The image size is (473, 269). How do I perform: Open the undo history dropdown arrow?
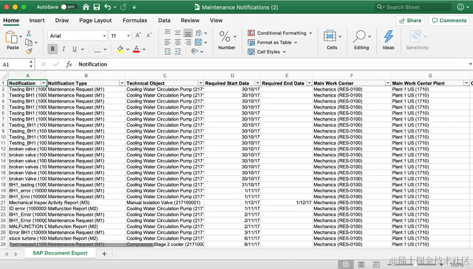(x=115, y=7)
